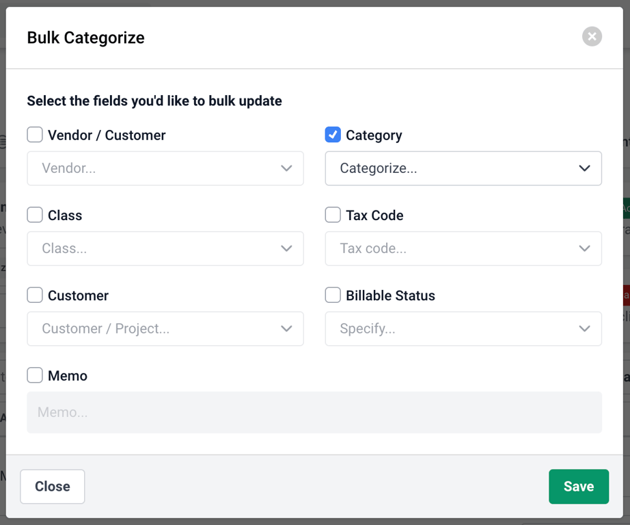
Task: Check the Customer field checkbox
Action: tap(35, 295)
